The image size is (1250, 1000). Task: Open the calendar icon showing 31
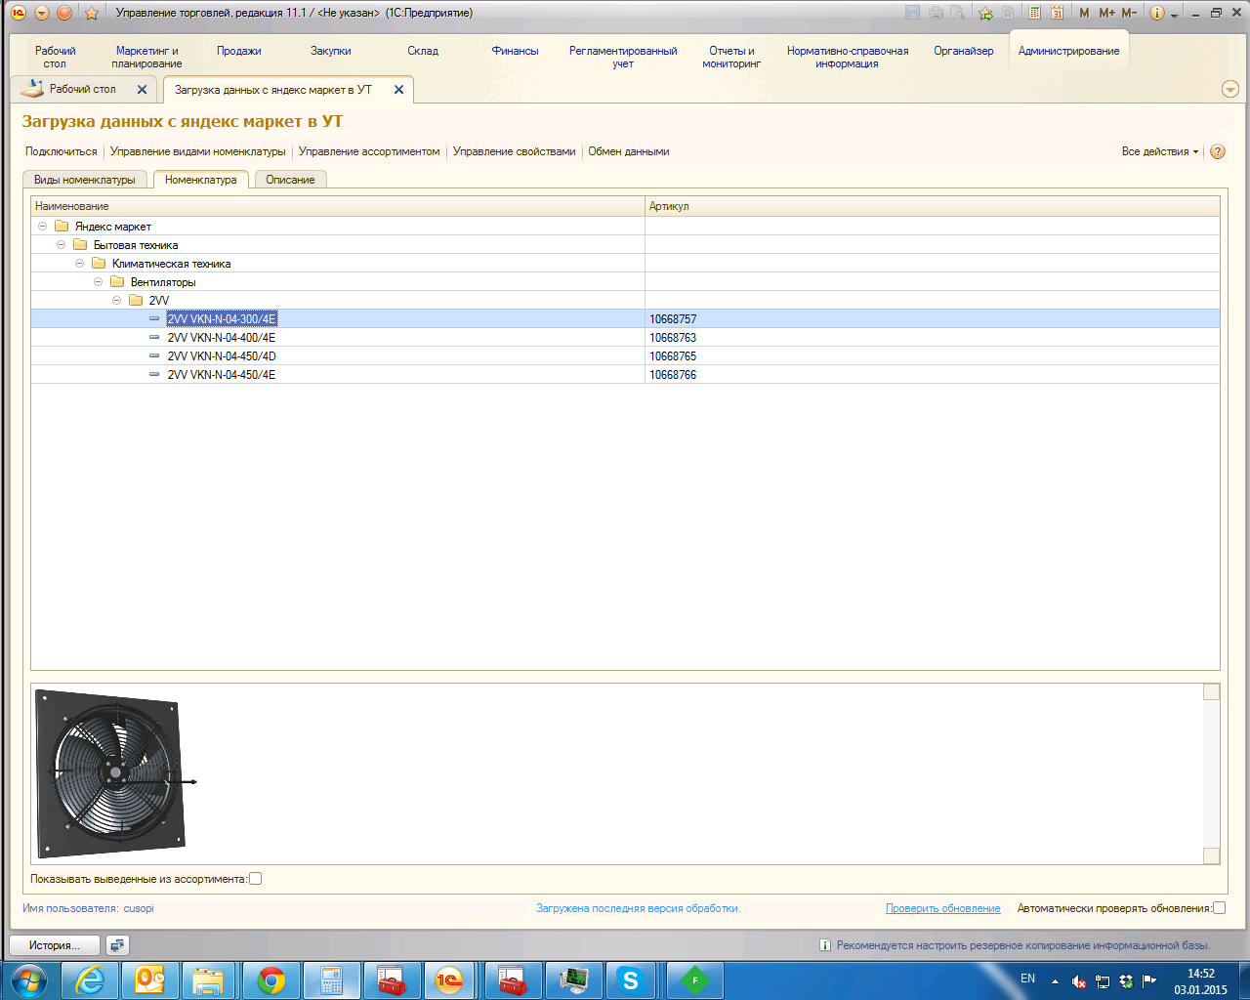coord(1057,13)
